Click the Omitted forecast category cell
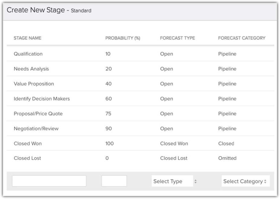Image resolution: width=280 pixels, height=199 pixels. (x=227, y=158)
